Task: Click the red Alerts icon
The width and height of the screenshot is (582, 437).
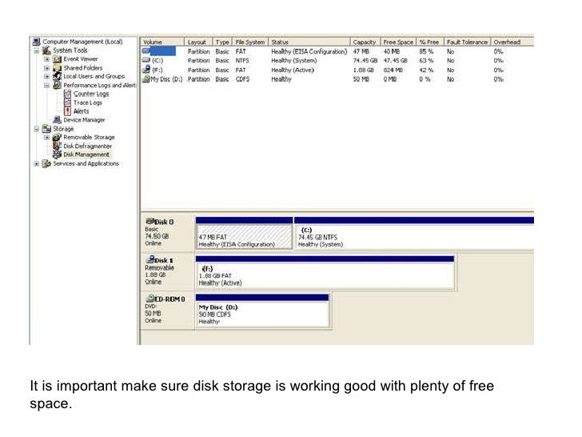Action: click(x=67, y=111)
